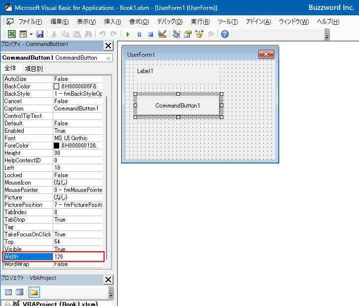Run the macro with the green play icon
This screenshot has width=359, height=306.
[128, 35]
